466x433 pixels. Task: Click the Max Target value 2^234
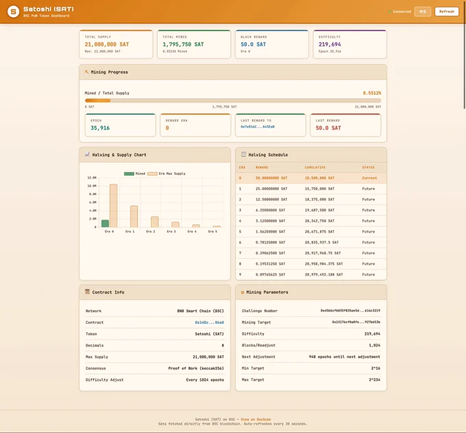(374, 380)
